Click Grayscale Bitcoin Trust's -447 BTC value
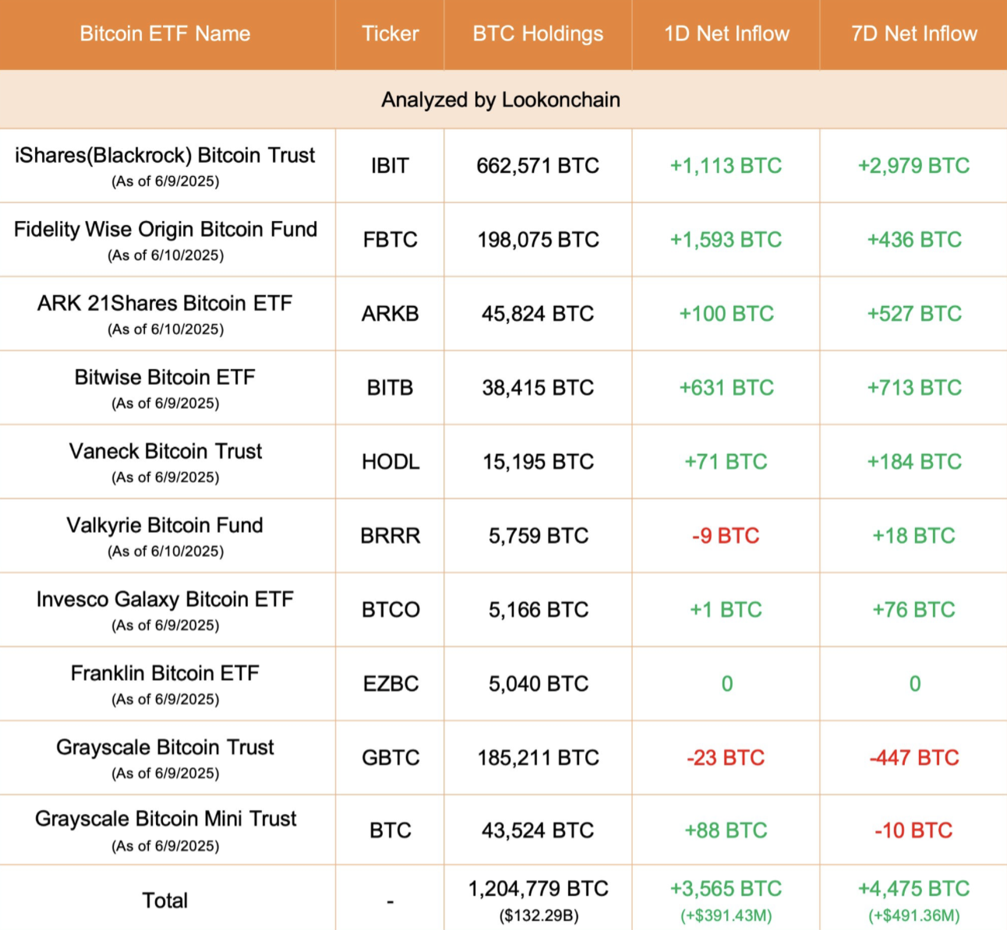 tap(914, 758)
